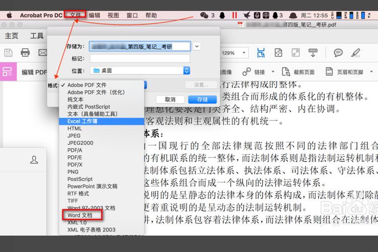Screen dimensions: 378x252
Task: Click the fit page icon
Action: 278,52
